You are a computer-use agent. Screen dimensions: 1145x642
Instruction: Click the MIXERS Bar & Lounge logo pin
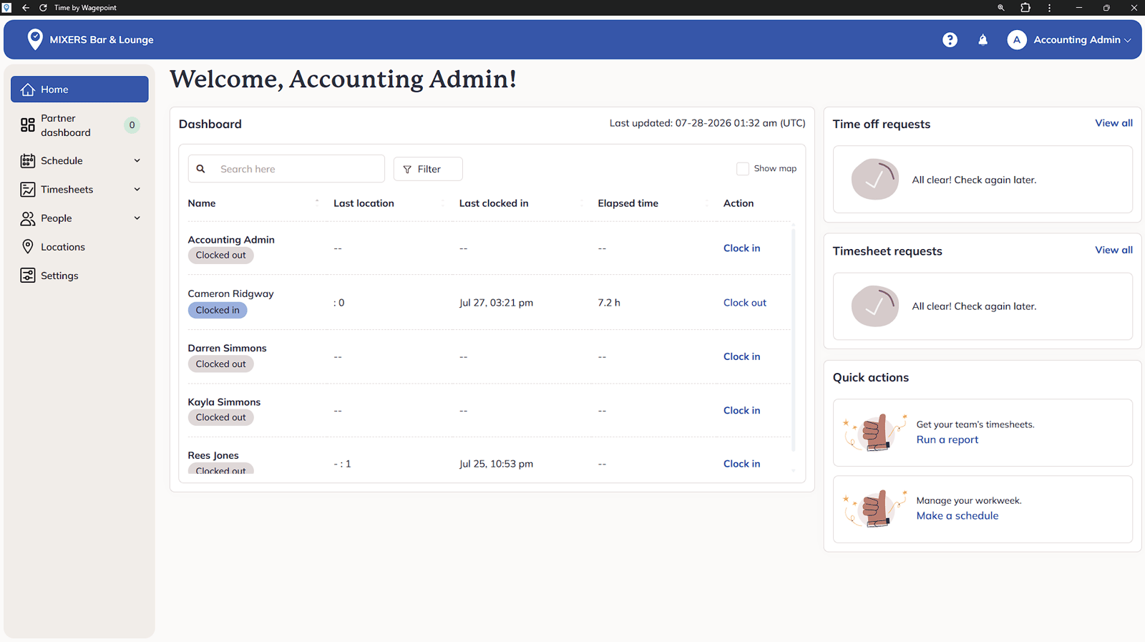pyautogui.click(x=34, y=39)
